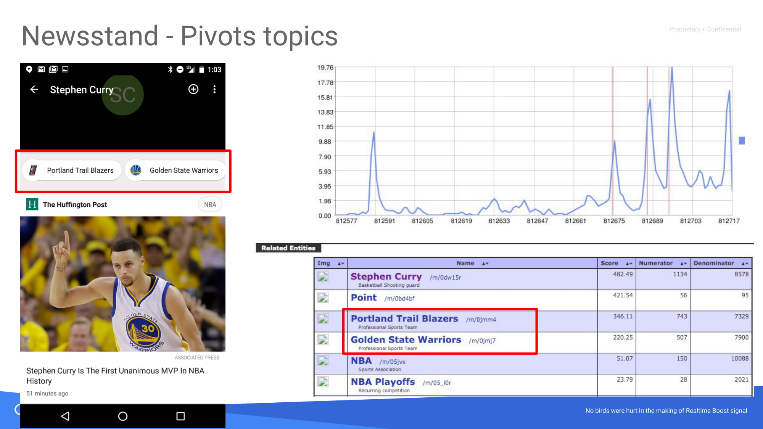Open the Golden State Warriors entity link
Viewport: 763px width, 429px height.
pyautogui.click(x=406, y=340)
